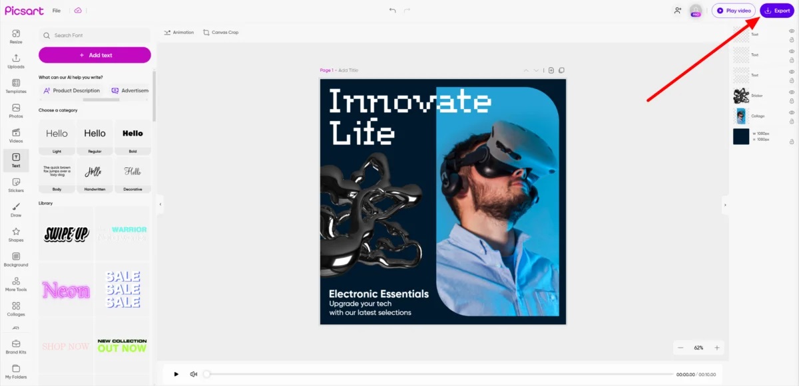Toggle visibility of the Collage layer
Viewport: 799px width, 386px height.
tap(792, 112)
